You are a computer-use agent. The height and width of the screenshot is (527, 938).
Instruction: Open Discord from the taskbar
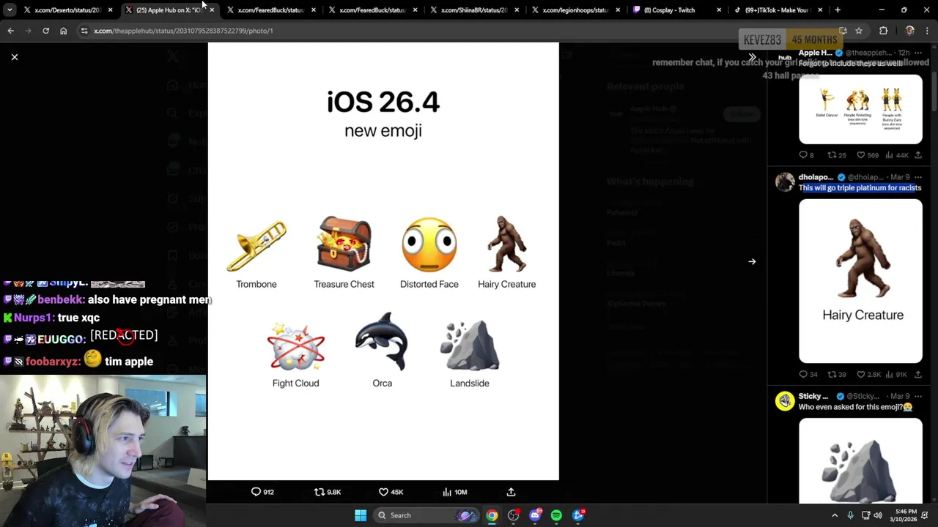[x=535, y=515]
